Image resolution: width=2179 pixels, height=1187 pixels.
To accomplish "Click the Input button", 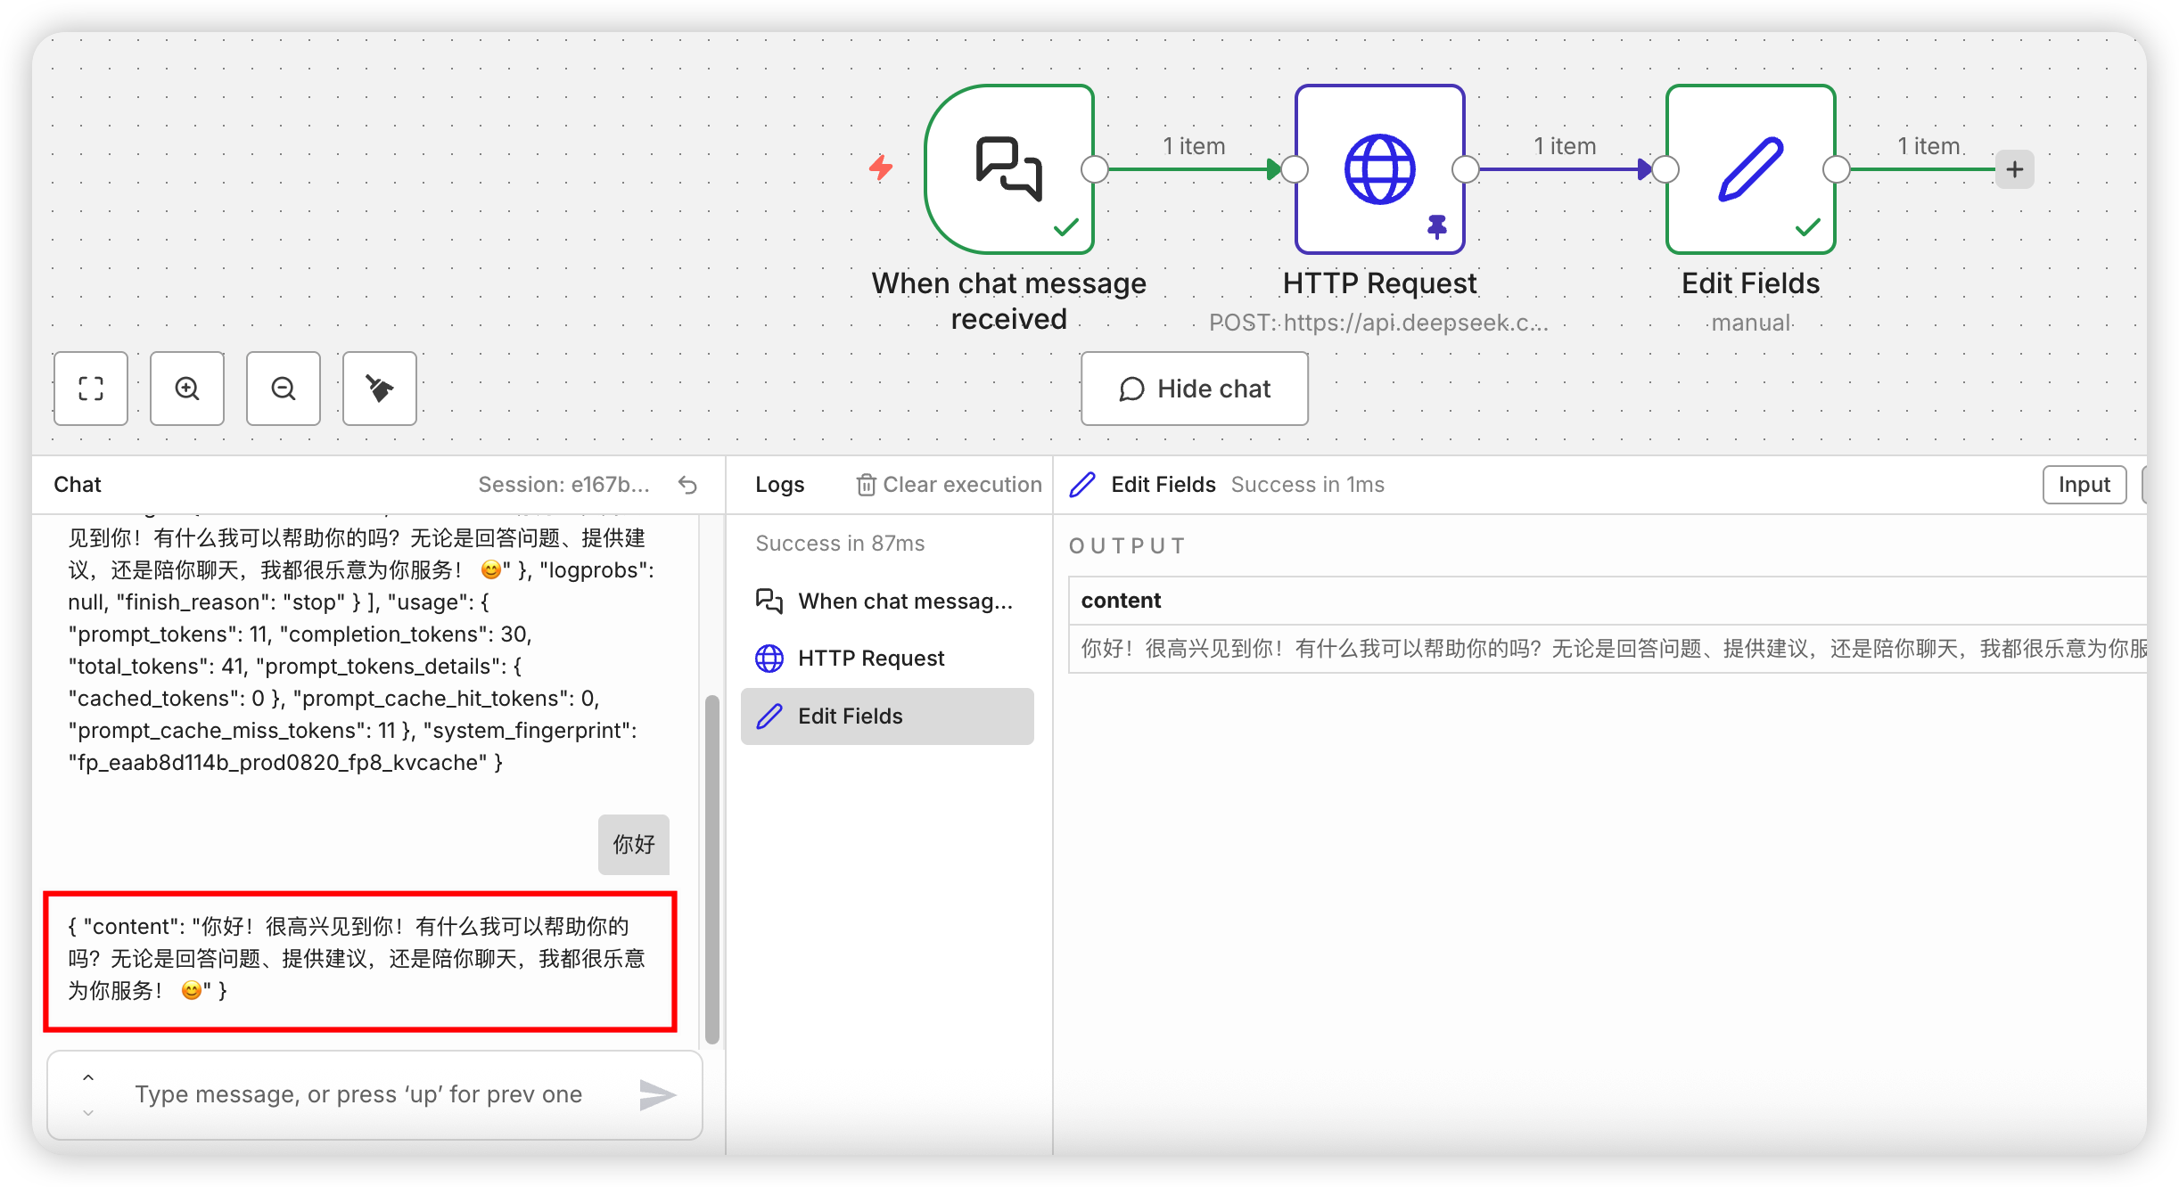I will tap(2084, 485).
